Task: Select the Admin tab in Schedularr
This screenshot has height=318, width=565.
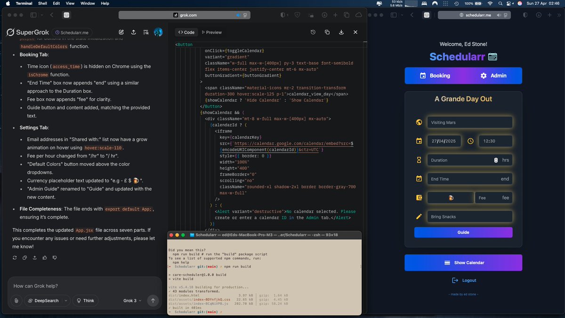Action: [x=493, y=75]
